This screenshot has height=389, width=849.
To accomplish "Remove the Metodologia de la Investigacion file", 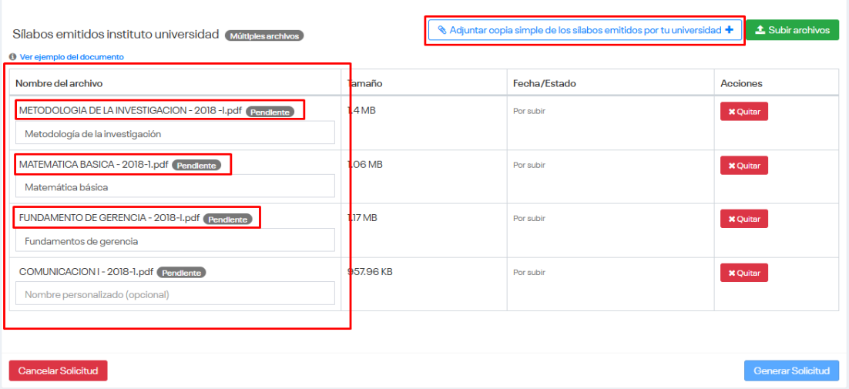I will tap(743, 112).
